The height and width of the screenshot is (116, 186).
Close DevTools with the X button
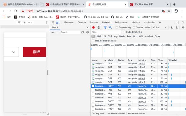pos(183,23)
